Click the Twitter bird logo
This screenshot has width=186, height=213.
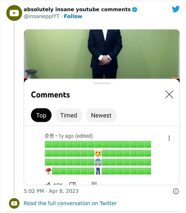176,9
